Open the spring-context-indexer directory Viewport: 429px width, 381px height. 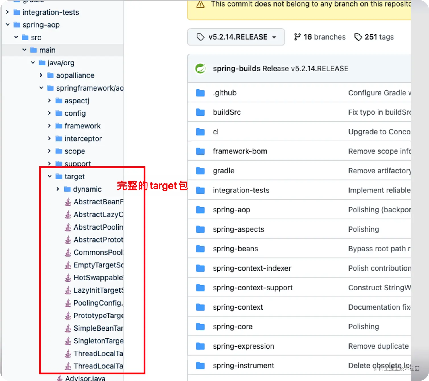252,268
